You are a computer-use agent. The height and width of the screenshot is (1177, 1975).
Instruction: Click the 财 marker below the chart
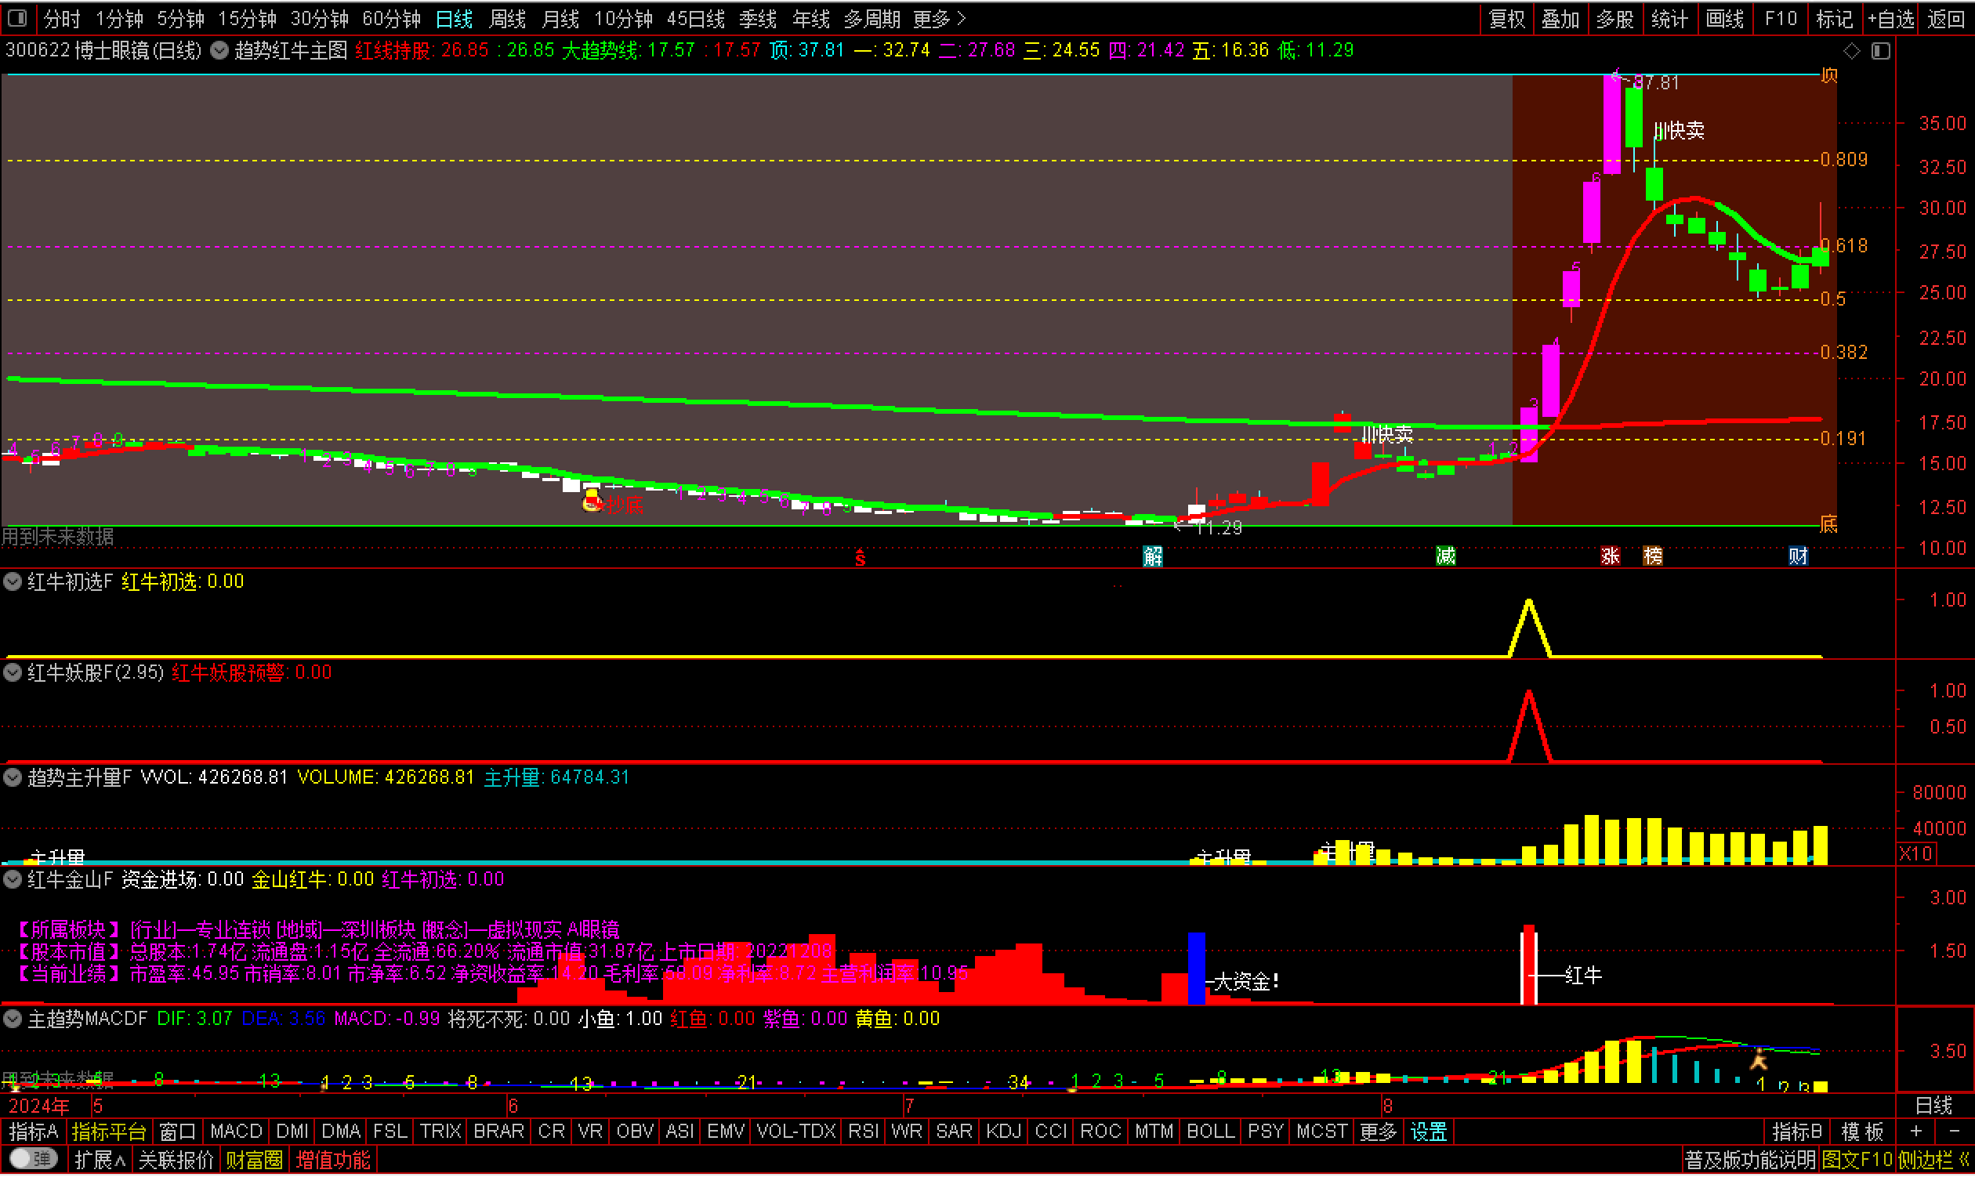click(1797, 556)
